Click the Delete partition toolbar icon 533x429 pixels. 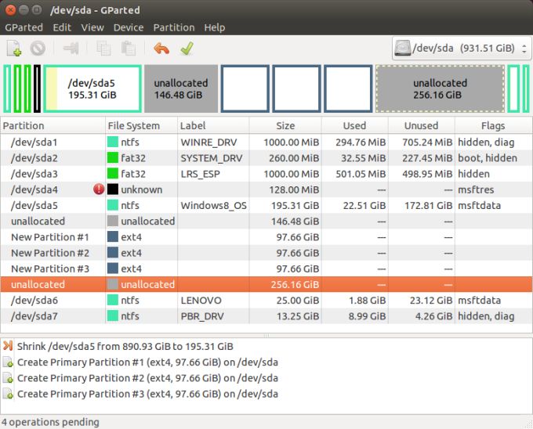click(38, 49)
